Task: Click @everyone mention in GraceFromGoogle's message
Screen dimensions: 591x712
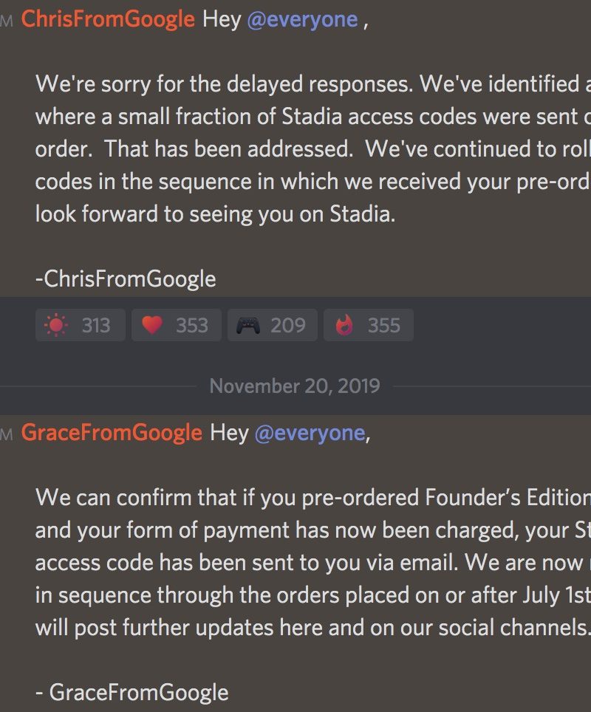Action: click(310, 432)
